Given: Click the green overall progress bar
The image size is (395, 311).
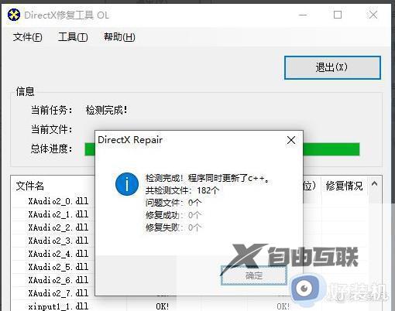Looking at the screenshot, I should 222,149.
